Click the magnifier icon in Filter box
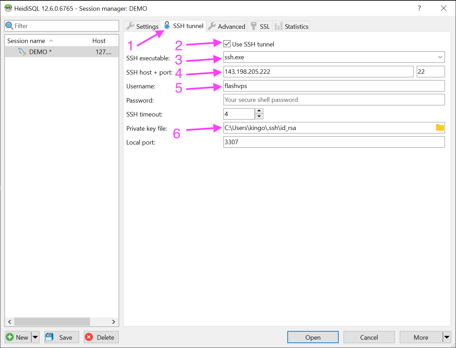This screenshot has width=456, height=348. click(9, 26)
